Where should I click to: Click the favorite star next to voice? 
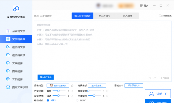72,85
